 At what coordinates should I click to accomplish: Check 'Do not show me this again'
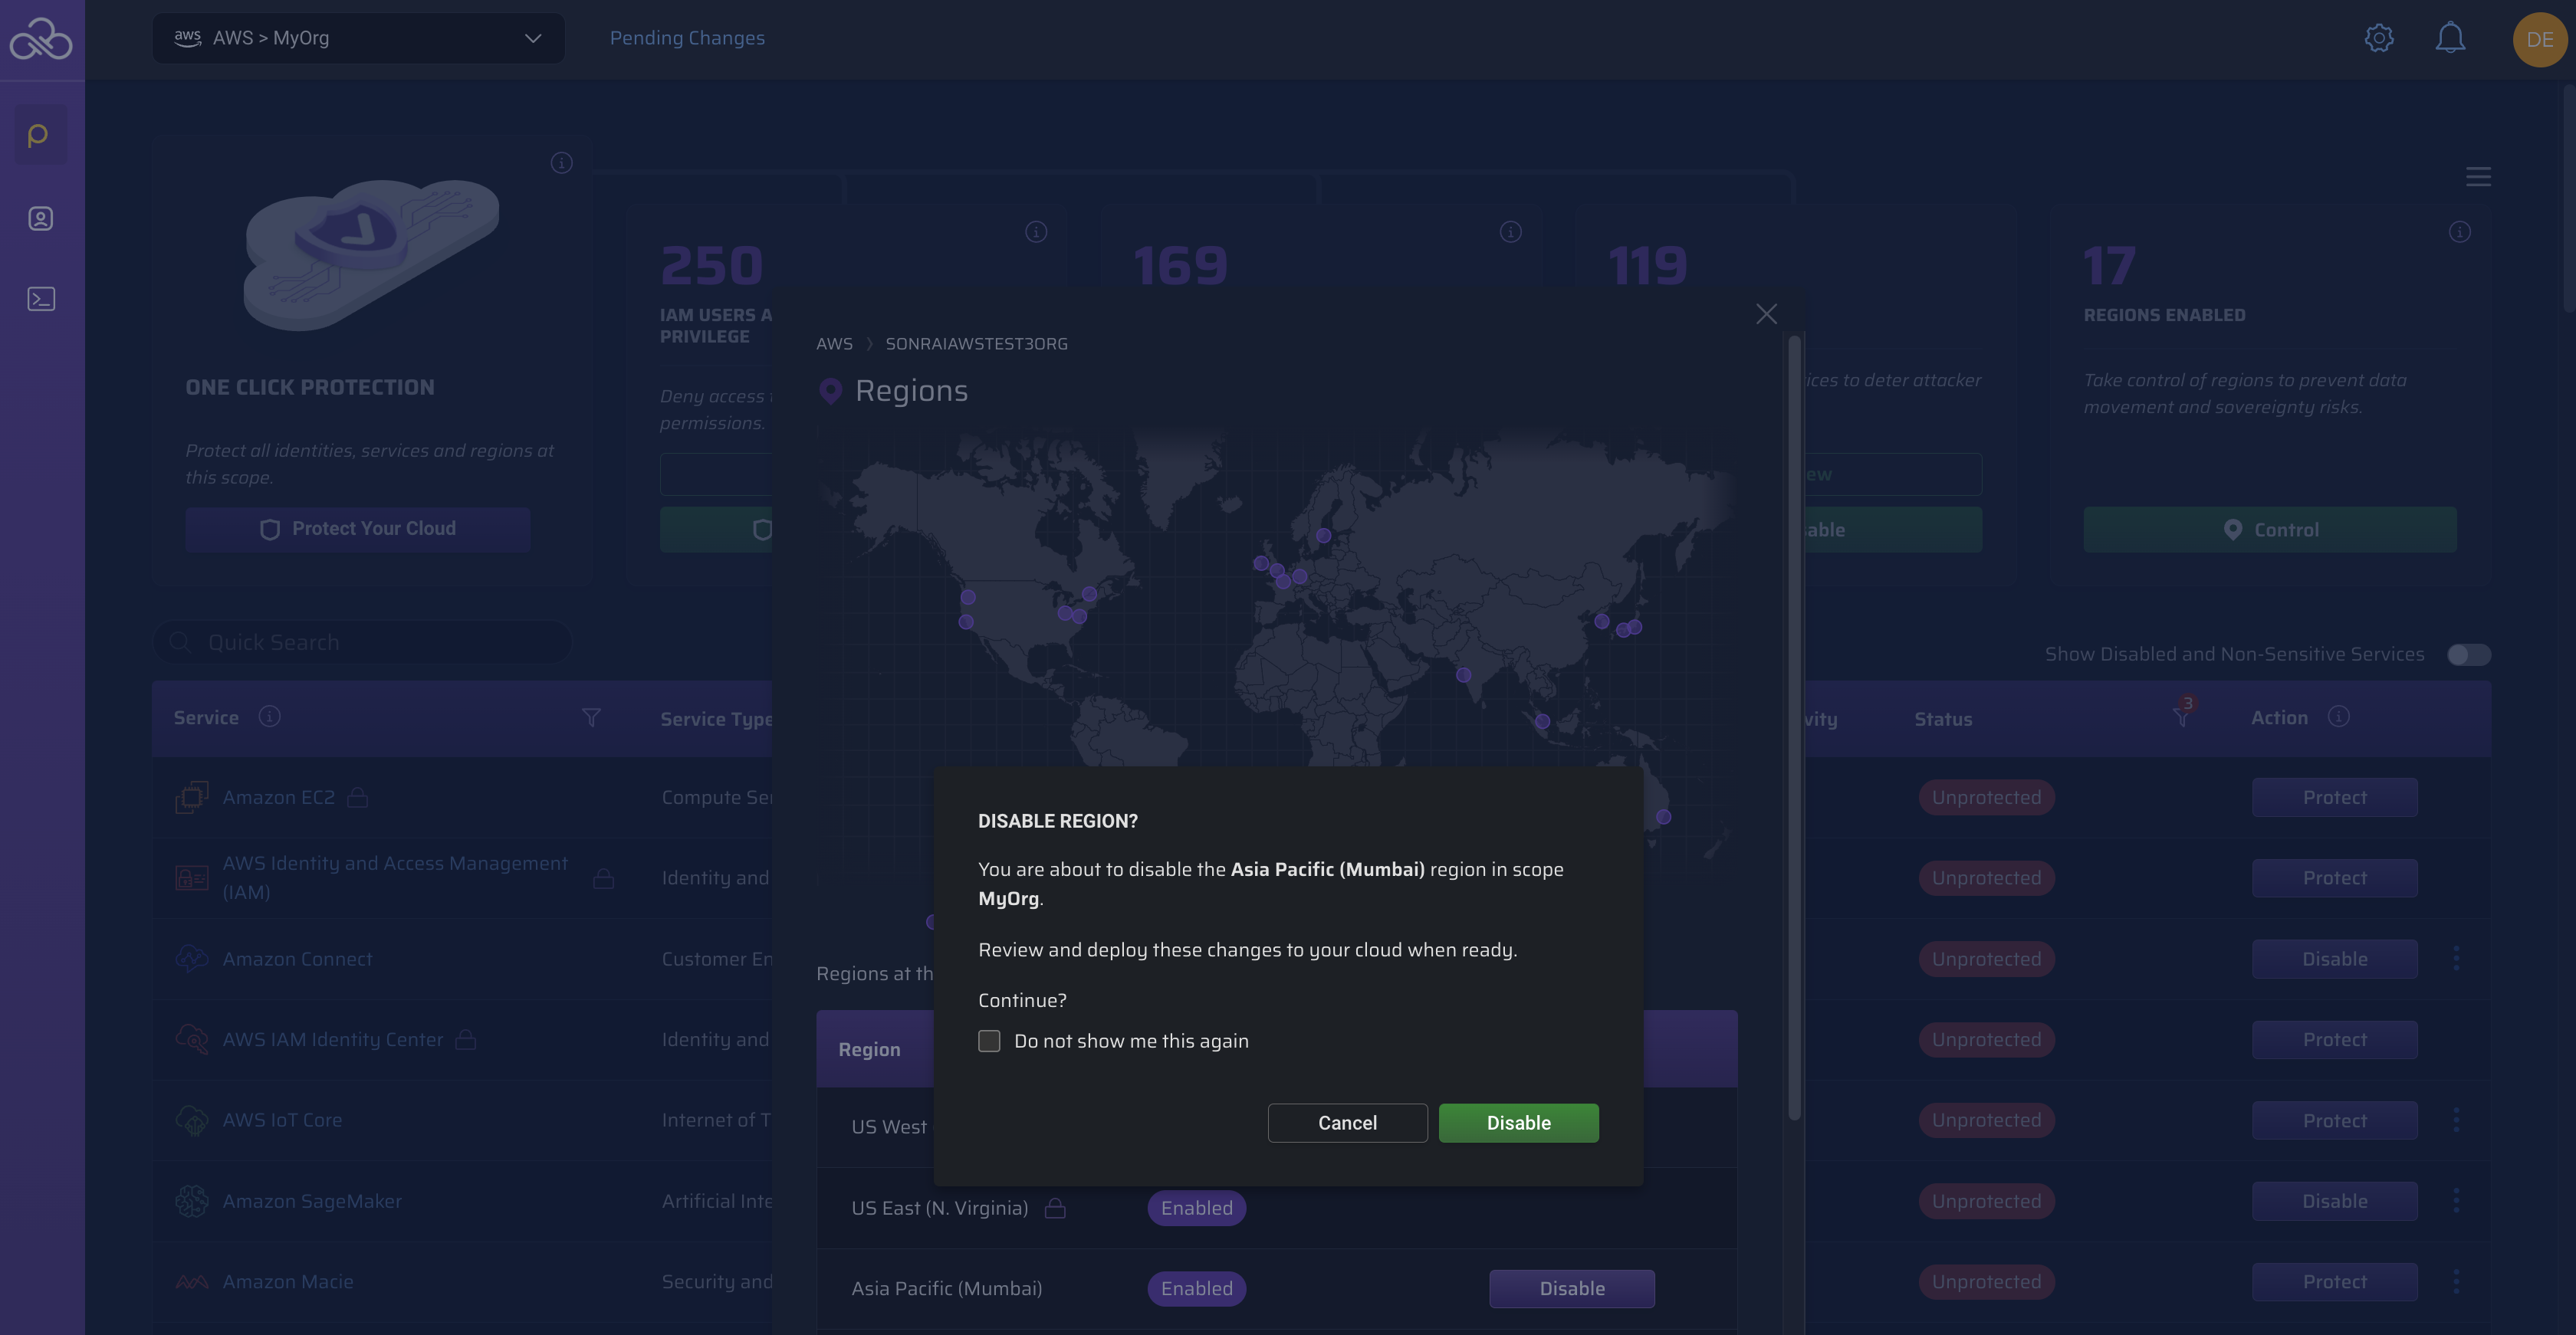989,1040
